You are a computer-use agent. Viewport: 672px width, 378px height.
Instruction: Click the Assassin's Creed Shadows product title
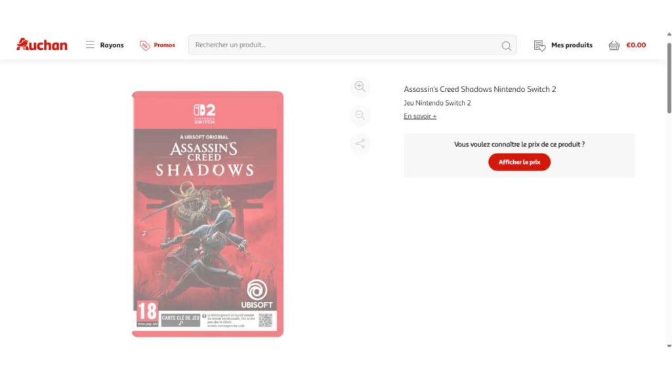(480, 89)
